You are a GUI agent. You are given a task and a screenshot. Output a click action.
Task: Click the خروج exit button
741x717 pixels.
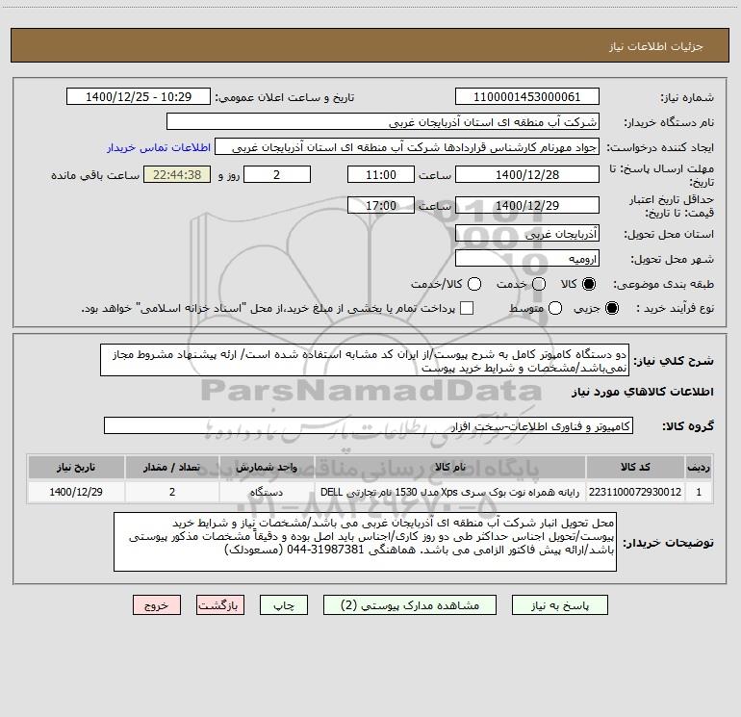tap(157, 605)
